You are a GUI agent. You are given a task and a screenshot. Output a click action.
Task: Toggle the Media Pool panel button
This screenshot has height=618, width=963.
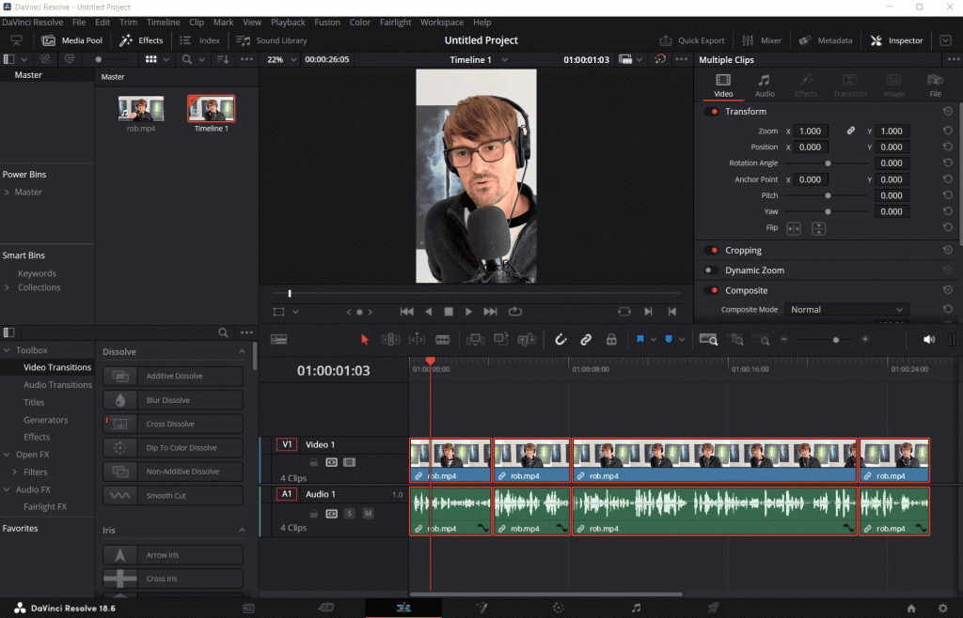[x=71, y=40]
